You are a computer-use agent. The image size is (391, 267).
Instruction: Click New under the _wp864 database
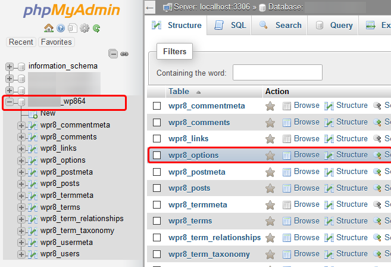[x=48, y=113]
